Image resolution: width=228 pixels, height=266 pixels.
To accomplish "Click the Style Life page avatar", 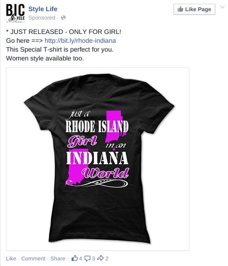I will click(15, 13).
